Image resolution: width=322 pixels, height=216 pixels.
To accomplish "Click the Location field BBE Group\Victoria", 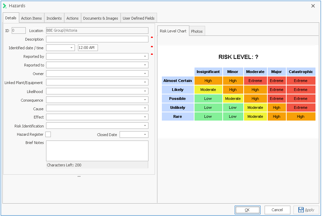I will pos(97,30).
